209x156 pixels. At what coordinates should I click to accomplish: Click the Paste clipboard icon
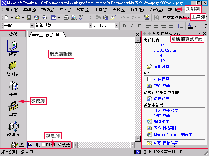pos(106,18)
